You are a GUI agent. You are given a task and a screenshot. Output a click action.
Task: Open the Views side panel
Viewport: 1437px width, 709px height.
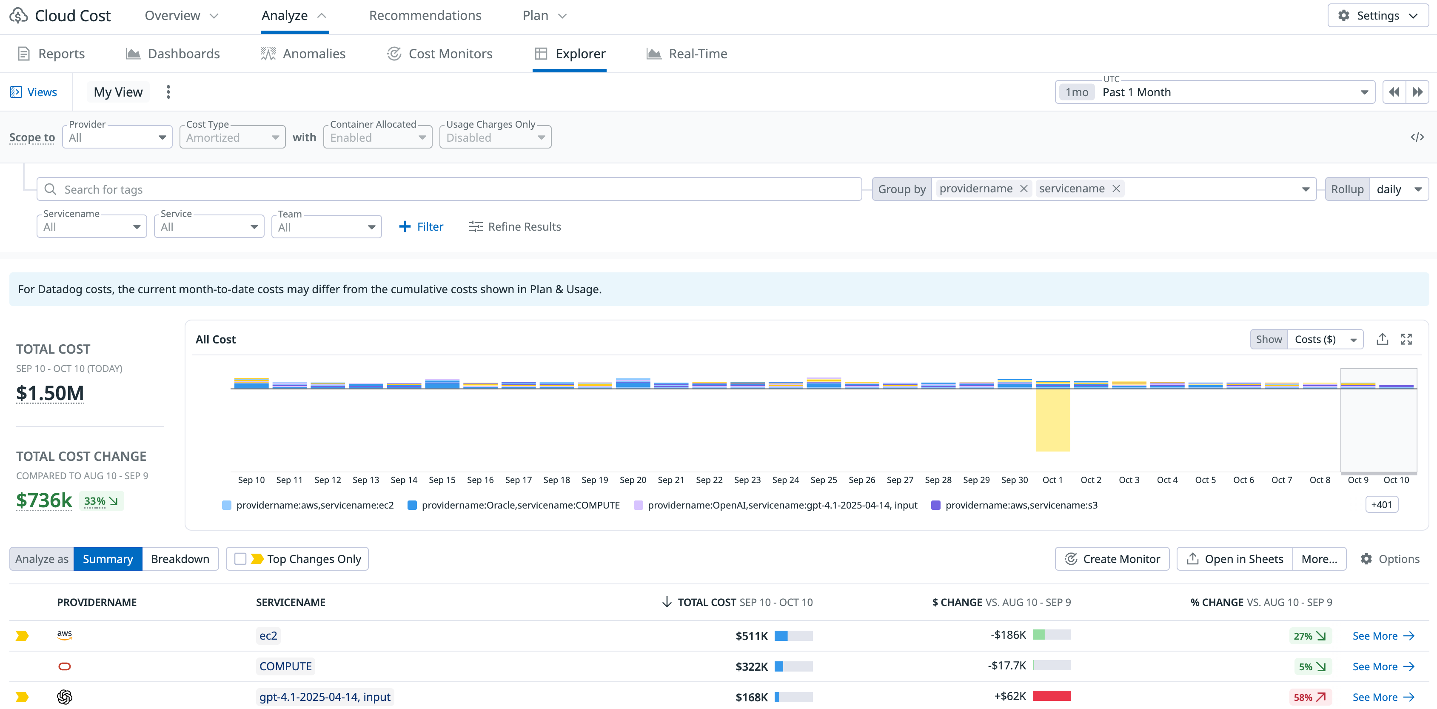click(34, 92)
